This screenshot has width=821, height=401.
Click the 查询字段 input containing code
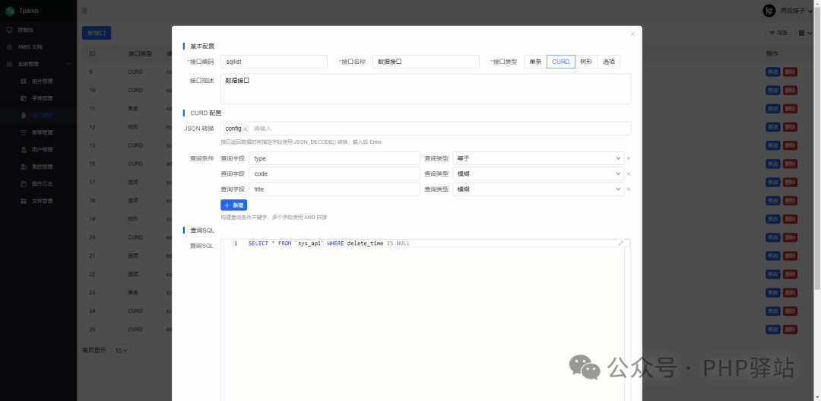334,174
